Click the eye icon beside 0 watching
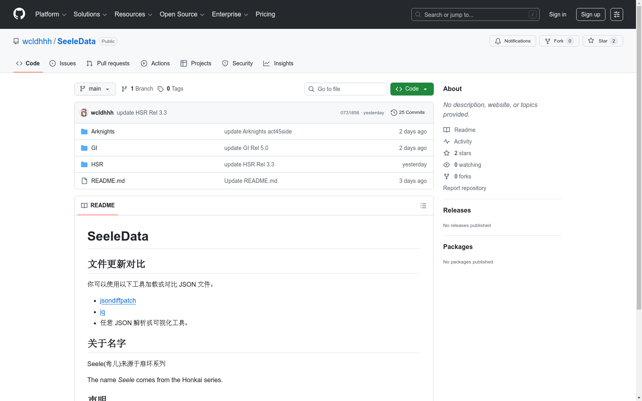 point(447,165)
